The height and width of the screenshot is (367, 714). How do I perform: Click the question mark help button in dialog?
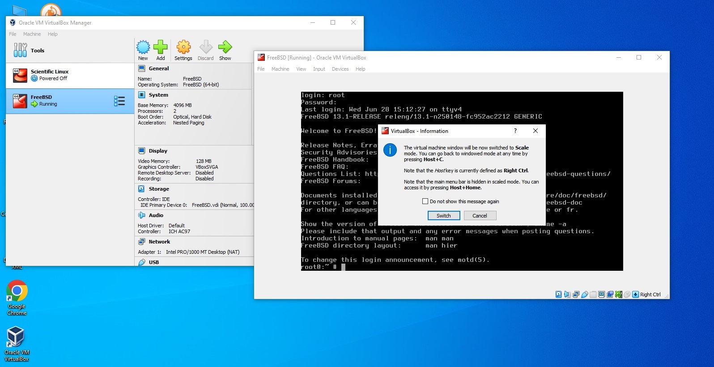coord(515,131)
